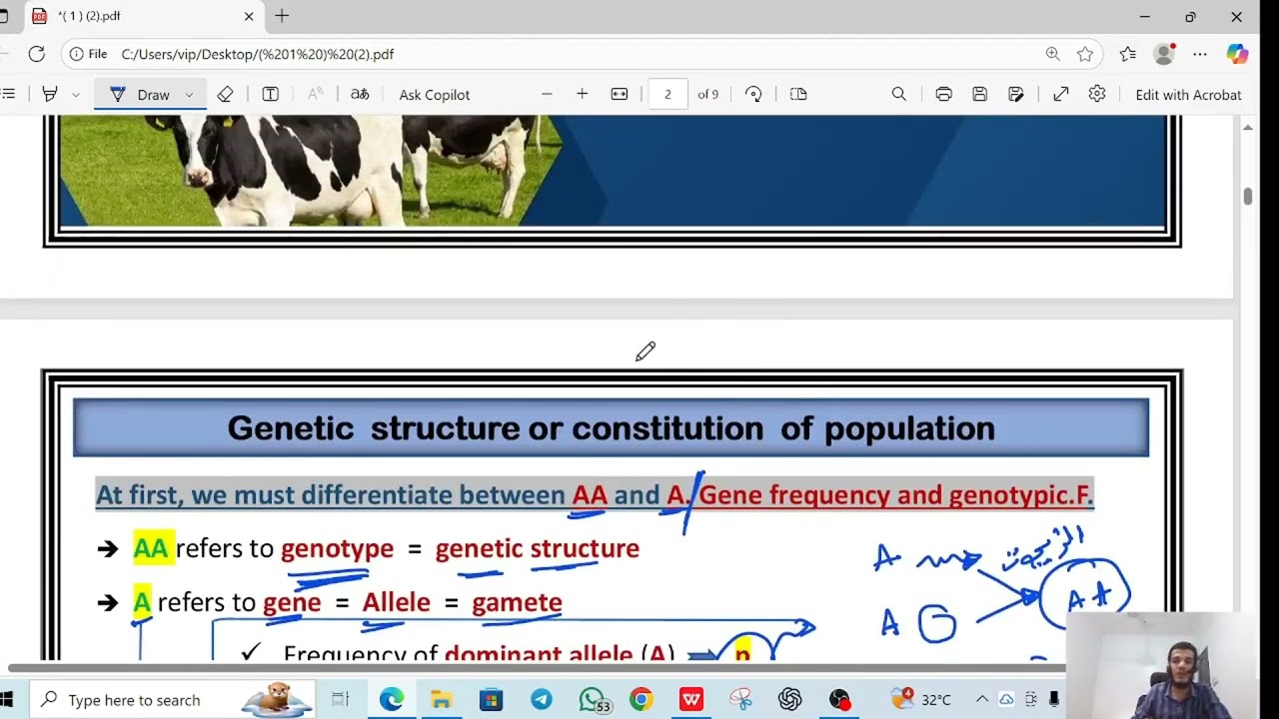Refresh the PDF page

(x=37, y=54)
